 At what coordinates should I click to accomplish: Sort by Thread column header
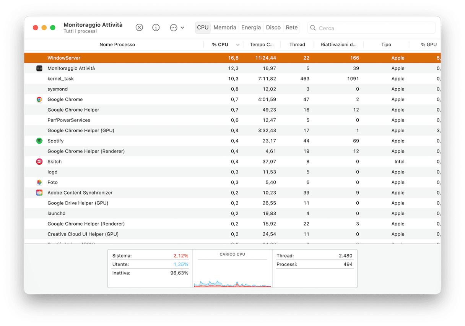[297, 45]
